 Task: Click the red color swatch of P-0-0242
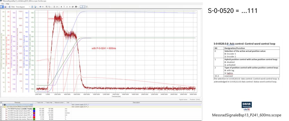click(x=34, y=117)
